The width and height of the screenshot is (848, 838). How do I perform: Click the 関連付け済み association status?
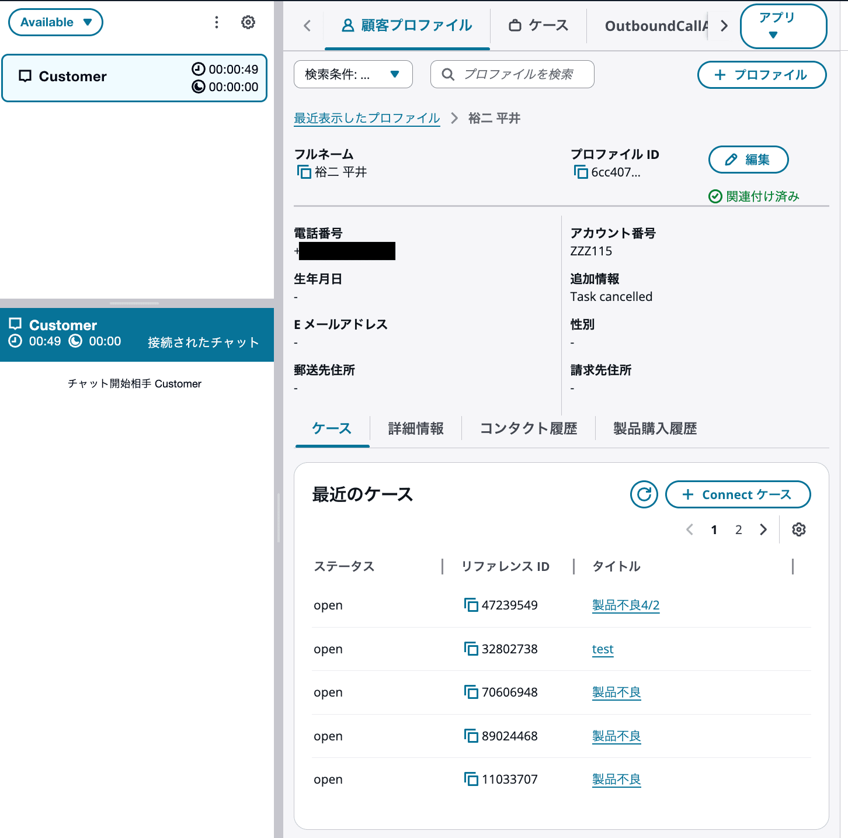click(754, 196)
